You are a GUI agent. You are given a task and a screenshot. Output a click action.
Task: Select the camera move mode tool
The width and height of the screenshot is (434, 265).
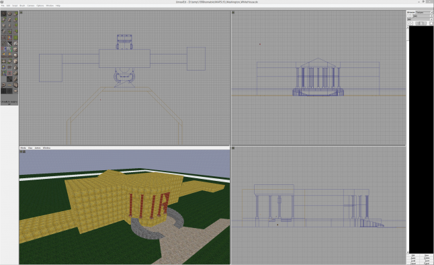click(x=3, y=13)
